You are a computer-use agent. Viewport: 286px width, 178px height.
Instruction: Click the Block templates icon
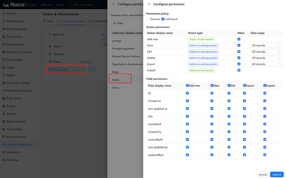click(4, 137)
